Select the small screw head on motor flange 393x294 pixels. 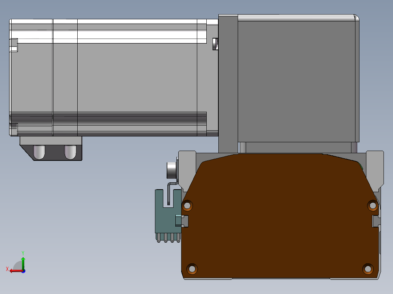point(215,44)
